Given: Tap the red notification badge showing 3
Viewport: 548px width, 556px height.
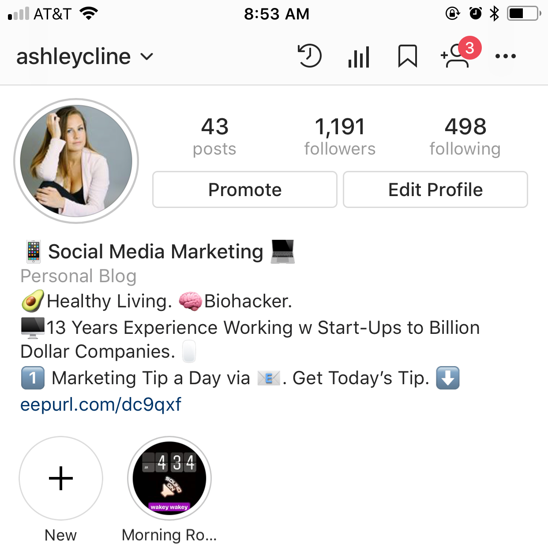Looking at the screenshot, I should 470,48.
